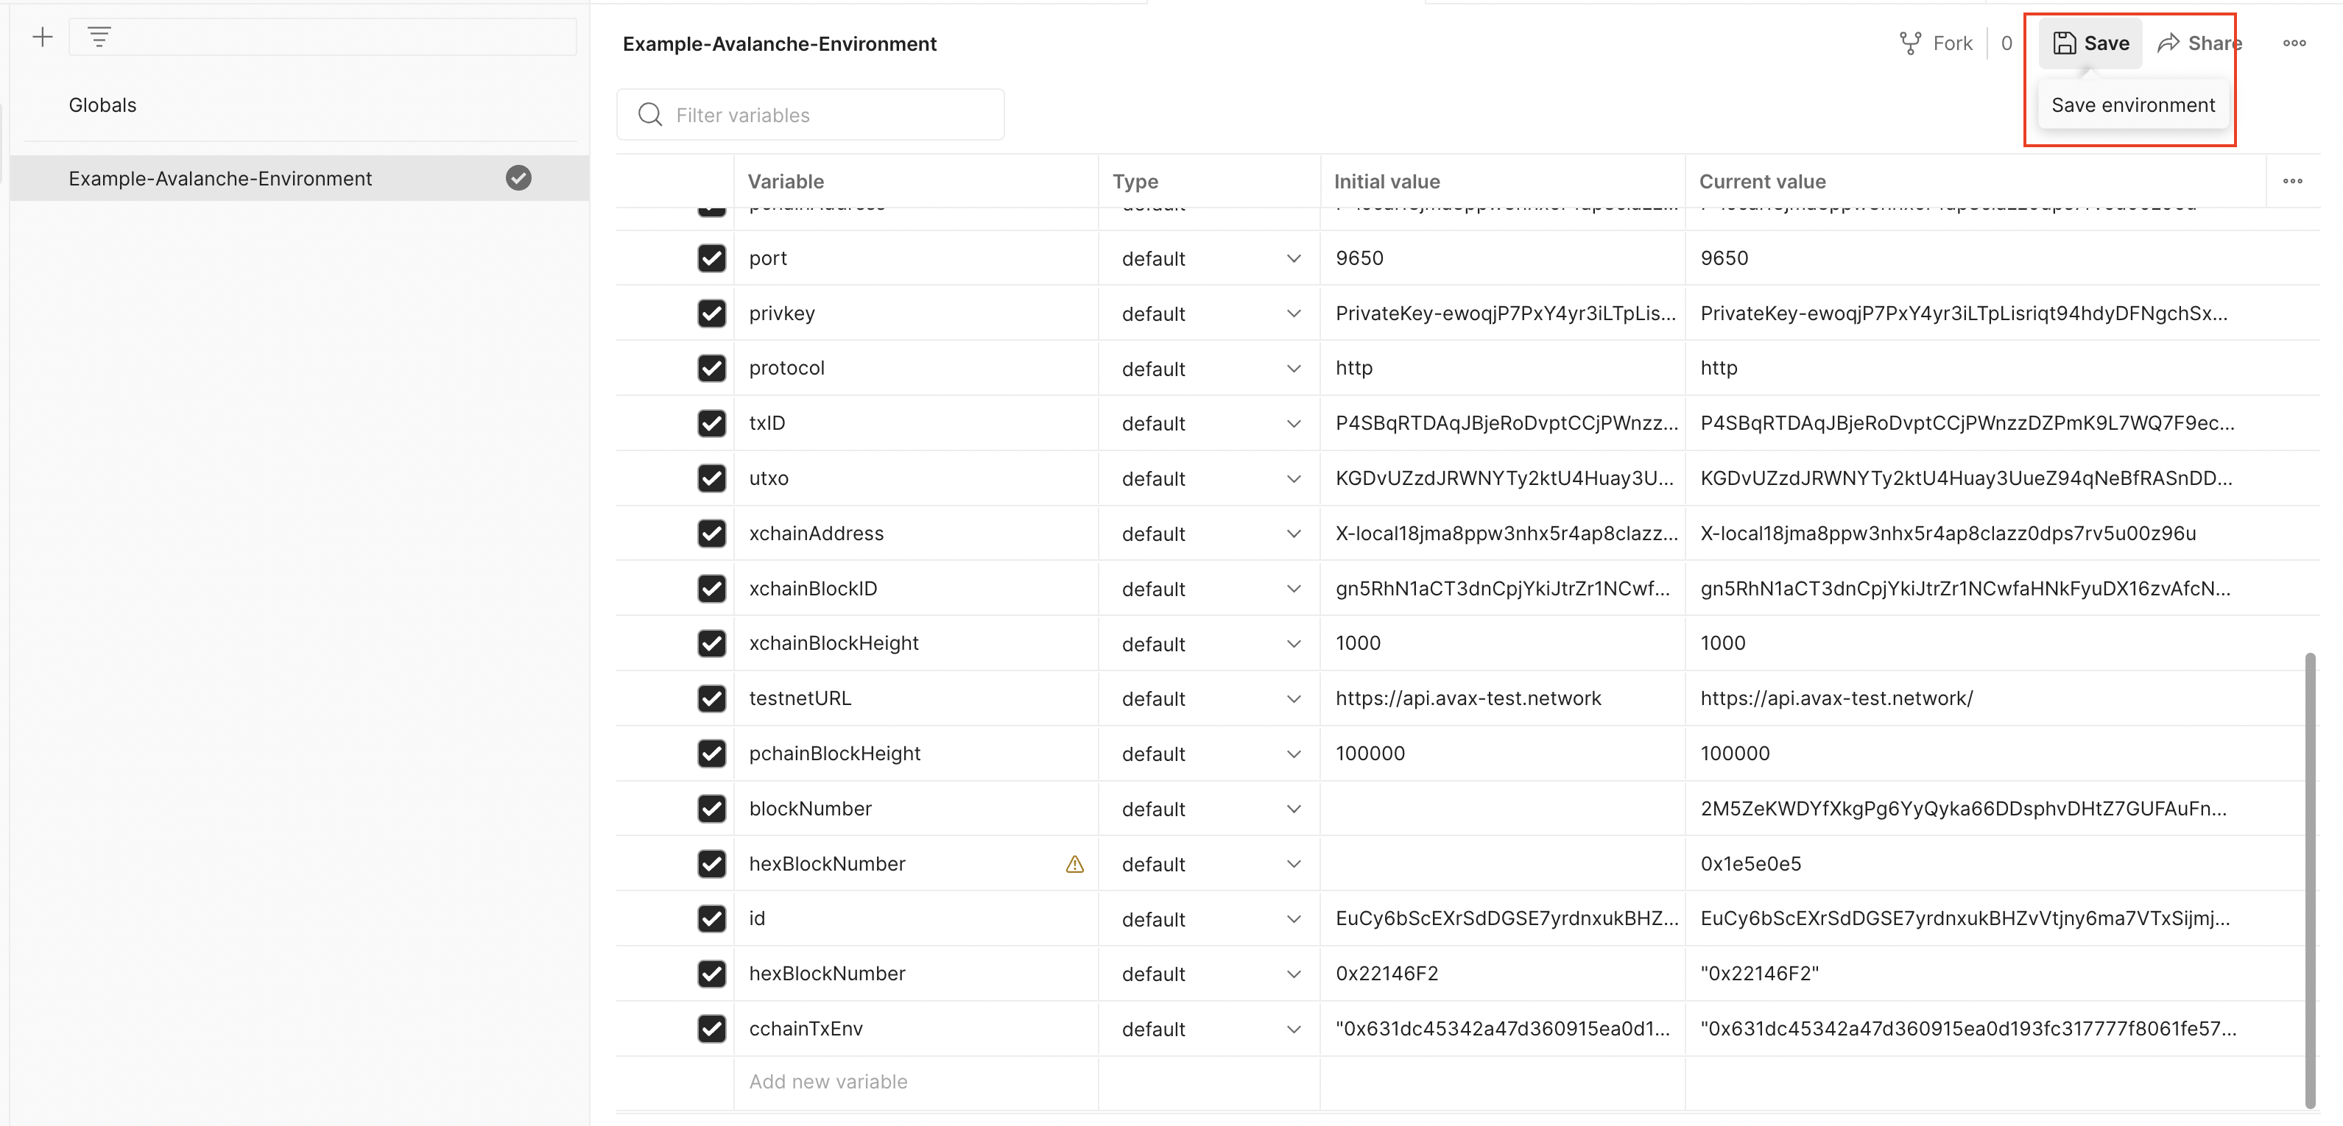Disable the privkey variable checkbox

point(711,314)
